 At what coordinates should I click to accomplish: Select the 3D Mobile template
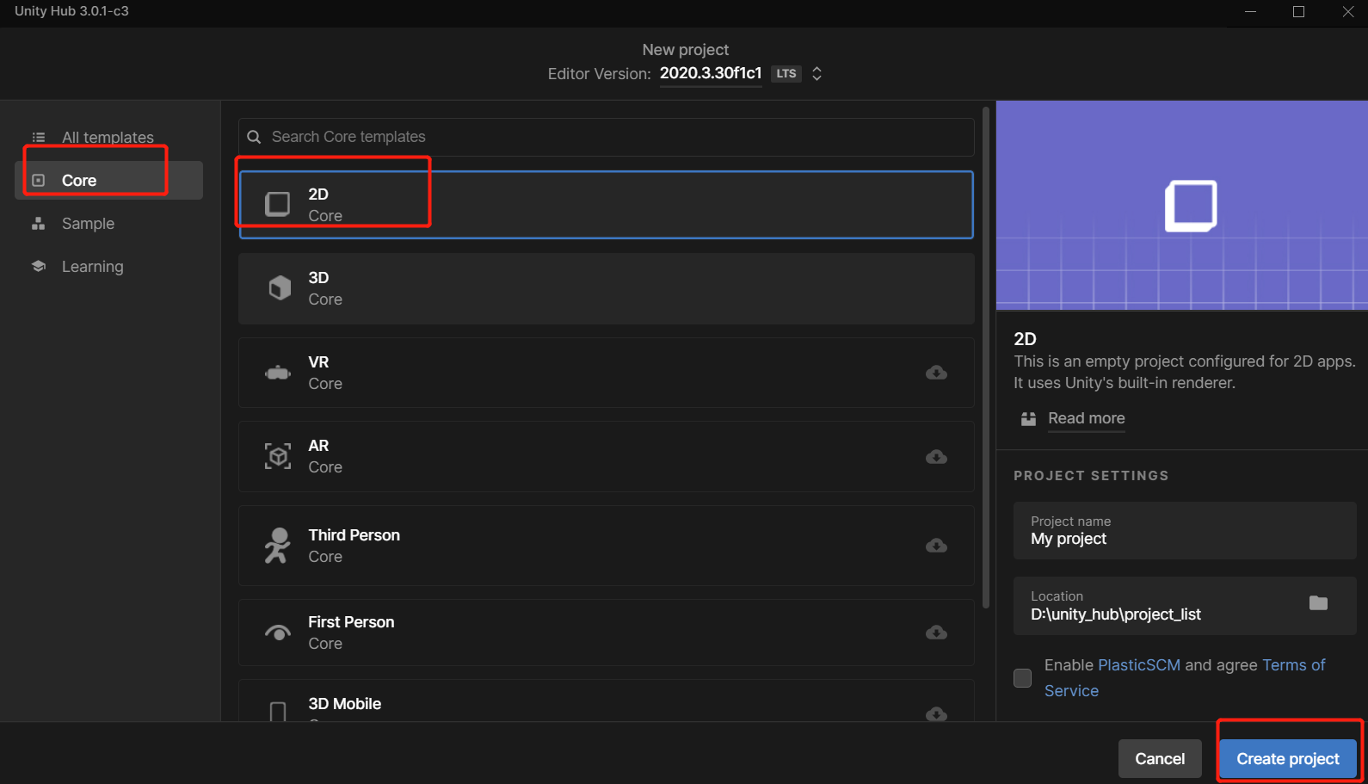[606, 701]
